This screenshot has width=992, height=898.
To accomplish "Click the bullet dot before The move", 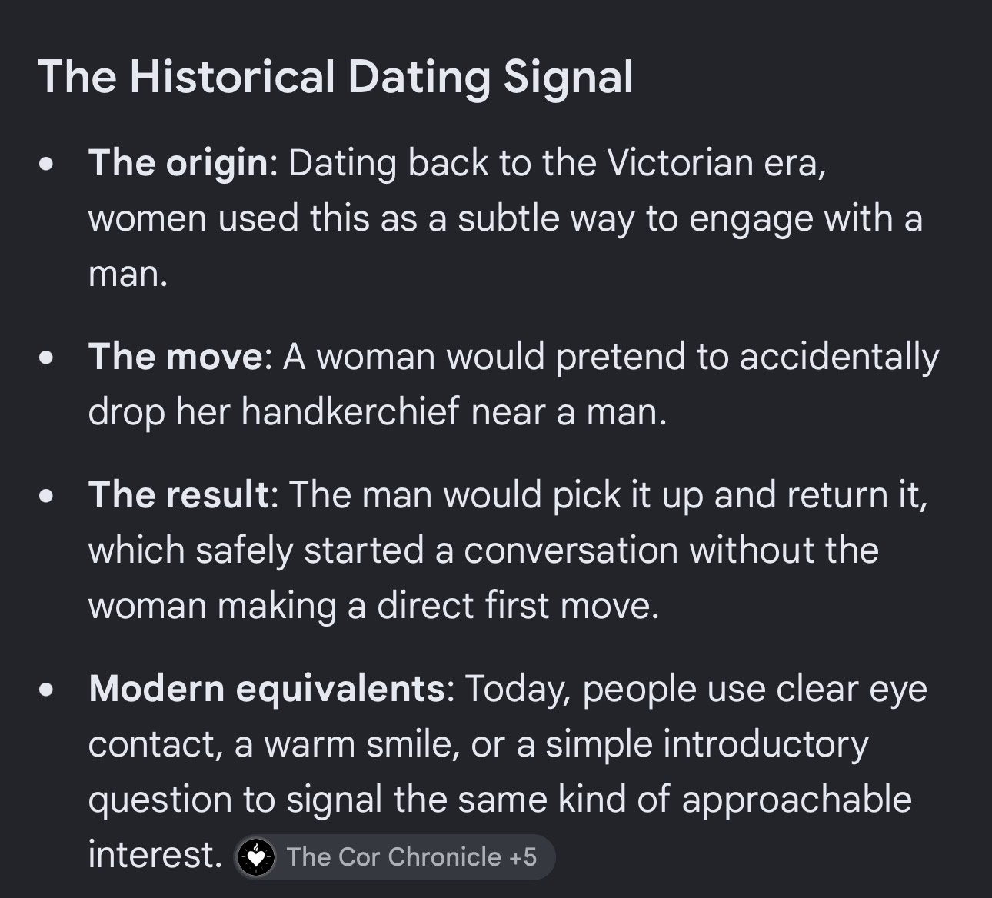I will pyautogui.click(x=48, y=358).
